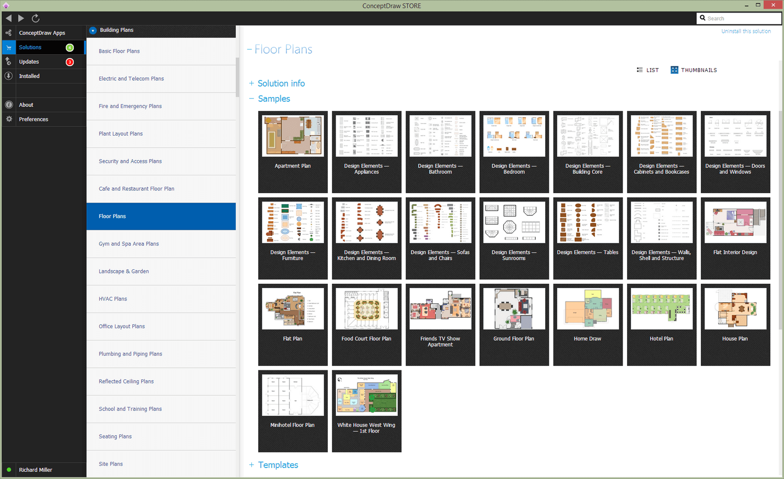This screenshot has height=479, width=784.
Task: Select Security and Access Plans
Action: (161, 162)
